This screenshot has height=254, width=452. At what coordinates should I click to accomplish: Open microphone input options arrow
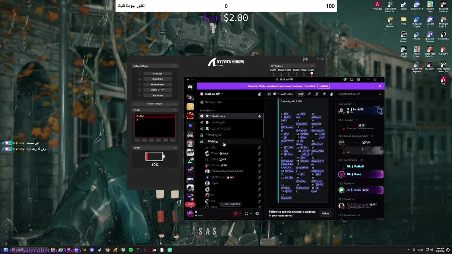(240, 213)
